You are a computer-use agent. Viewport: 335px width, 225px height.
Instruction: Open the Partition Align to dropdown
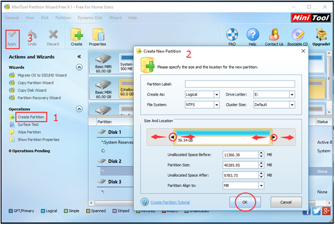(x=261, y=185)
